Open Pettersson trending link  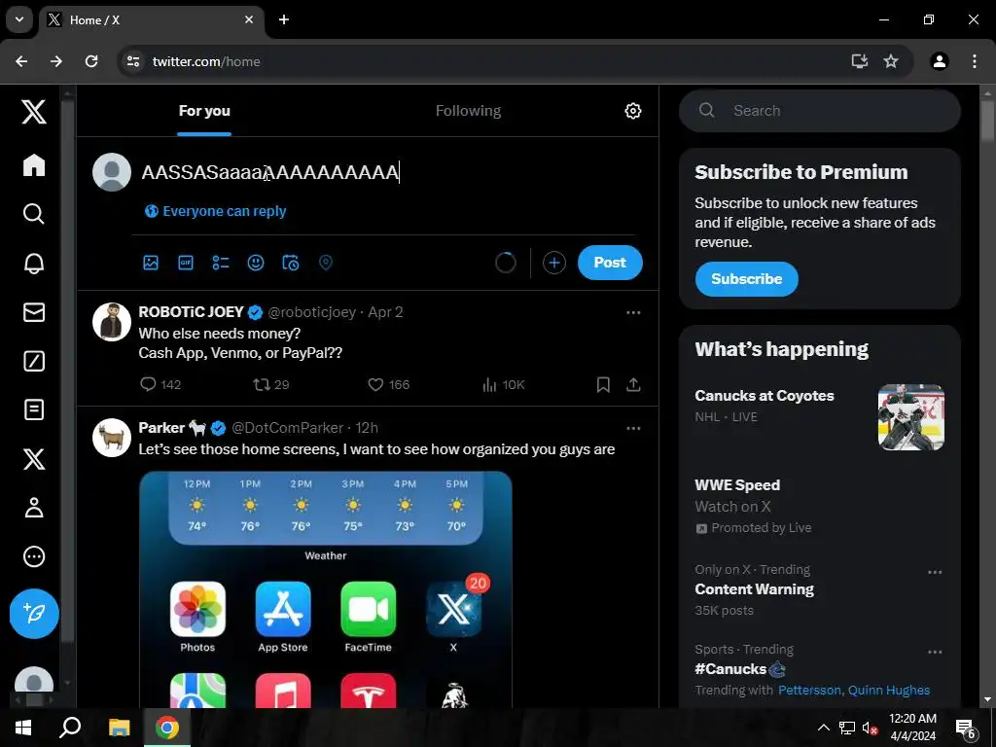(x=810, y=691)
